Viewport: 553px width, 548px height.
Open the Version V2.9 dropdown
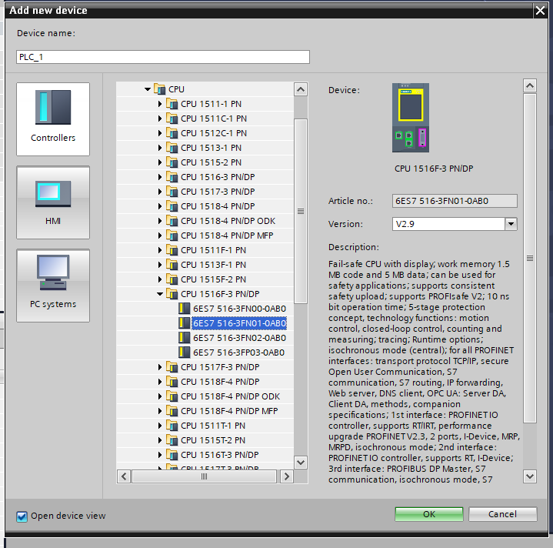511,224
